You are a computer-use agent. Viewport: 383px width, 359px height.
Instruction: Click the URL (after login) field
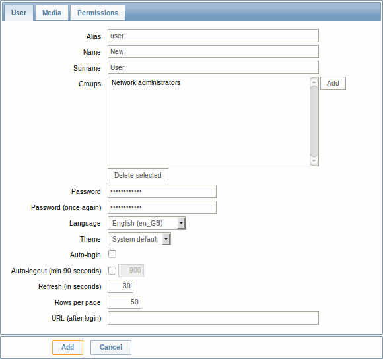pyautogui.click(x=213, y=318)
